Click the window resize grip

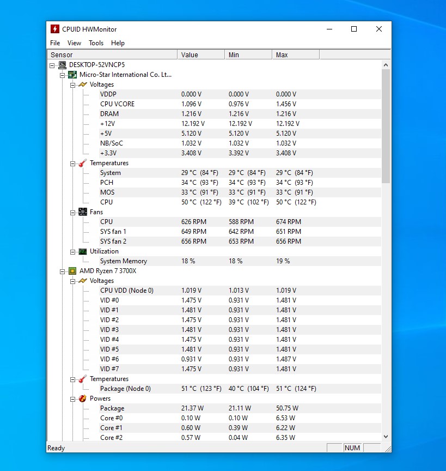click(388, 449)
